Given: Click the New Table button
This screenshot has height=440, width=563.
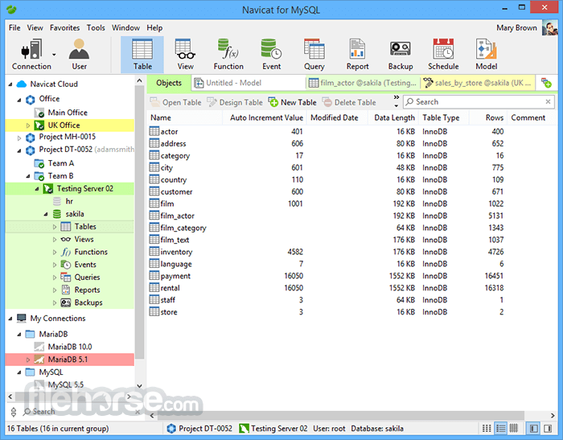Looking at the screenshot, I should [x=292, y=102].
